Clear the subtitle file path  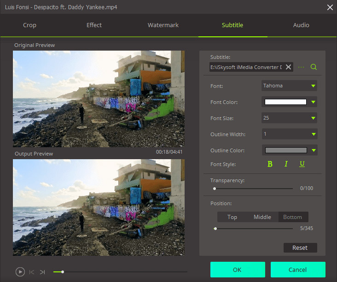coord(288,67)
